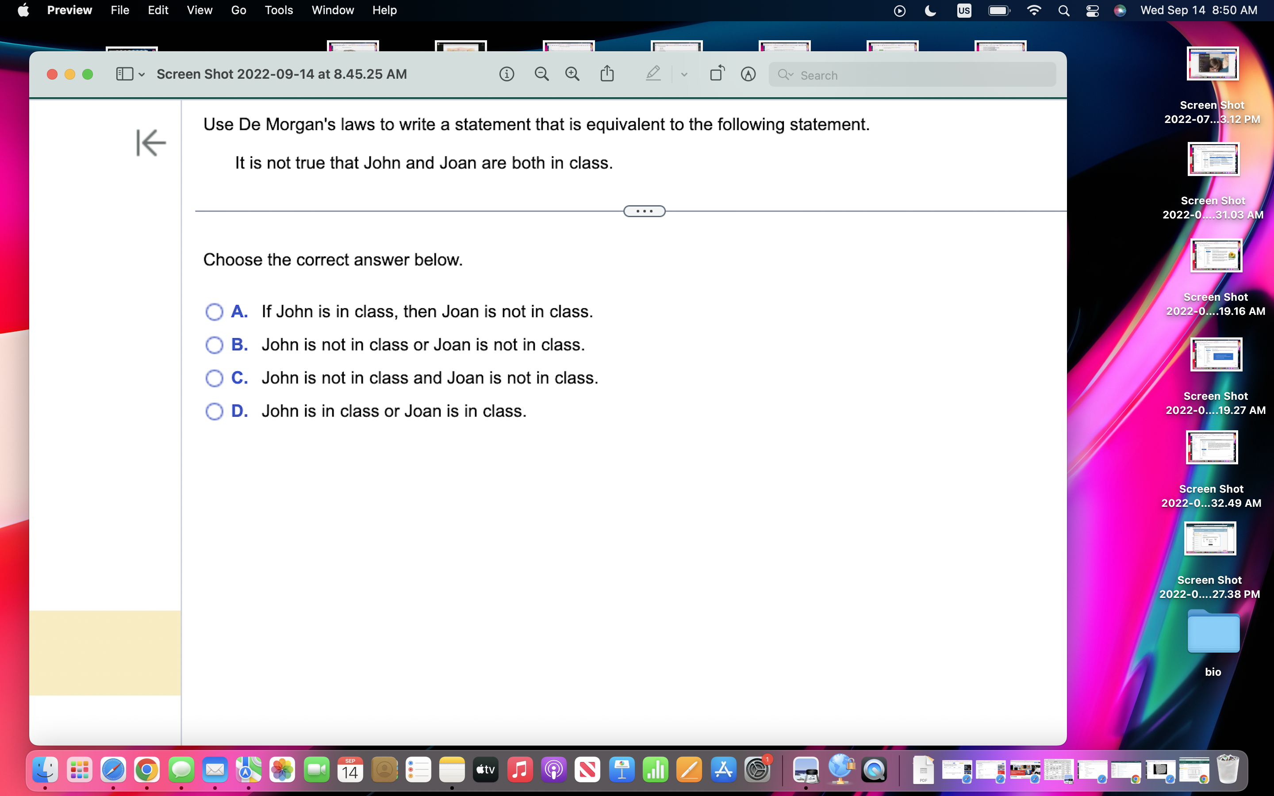Show the Markup toolbar icon
The height and width of the screenshot is (796, 1274).
point(748,74)
